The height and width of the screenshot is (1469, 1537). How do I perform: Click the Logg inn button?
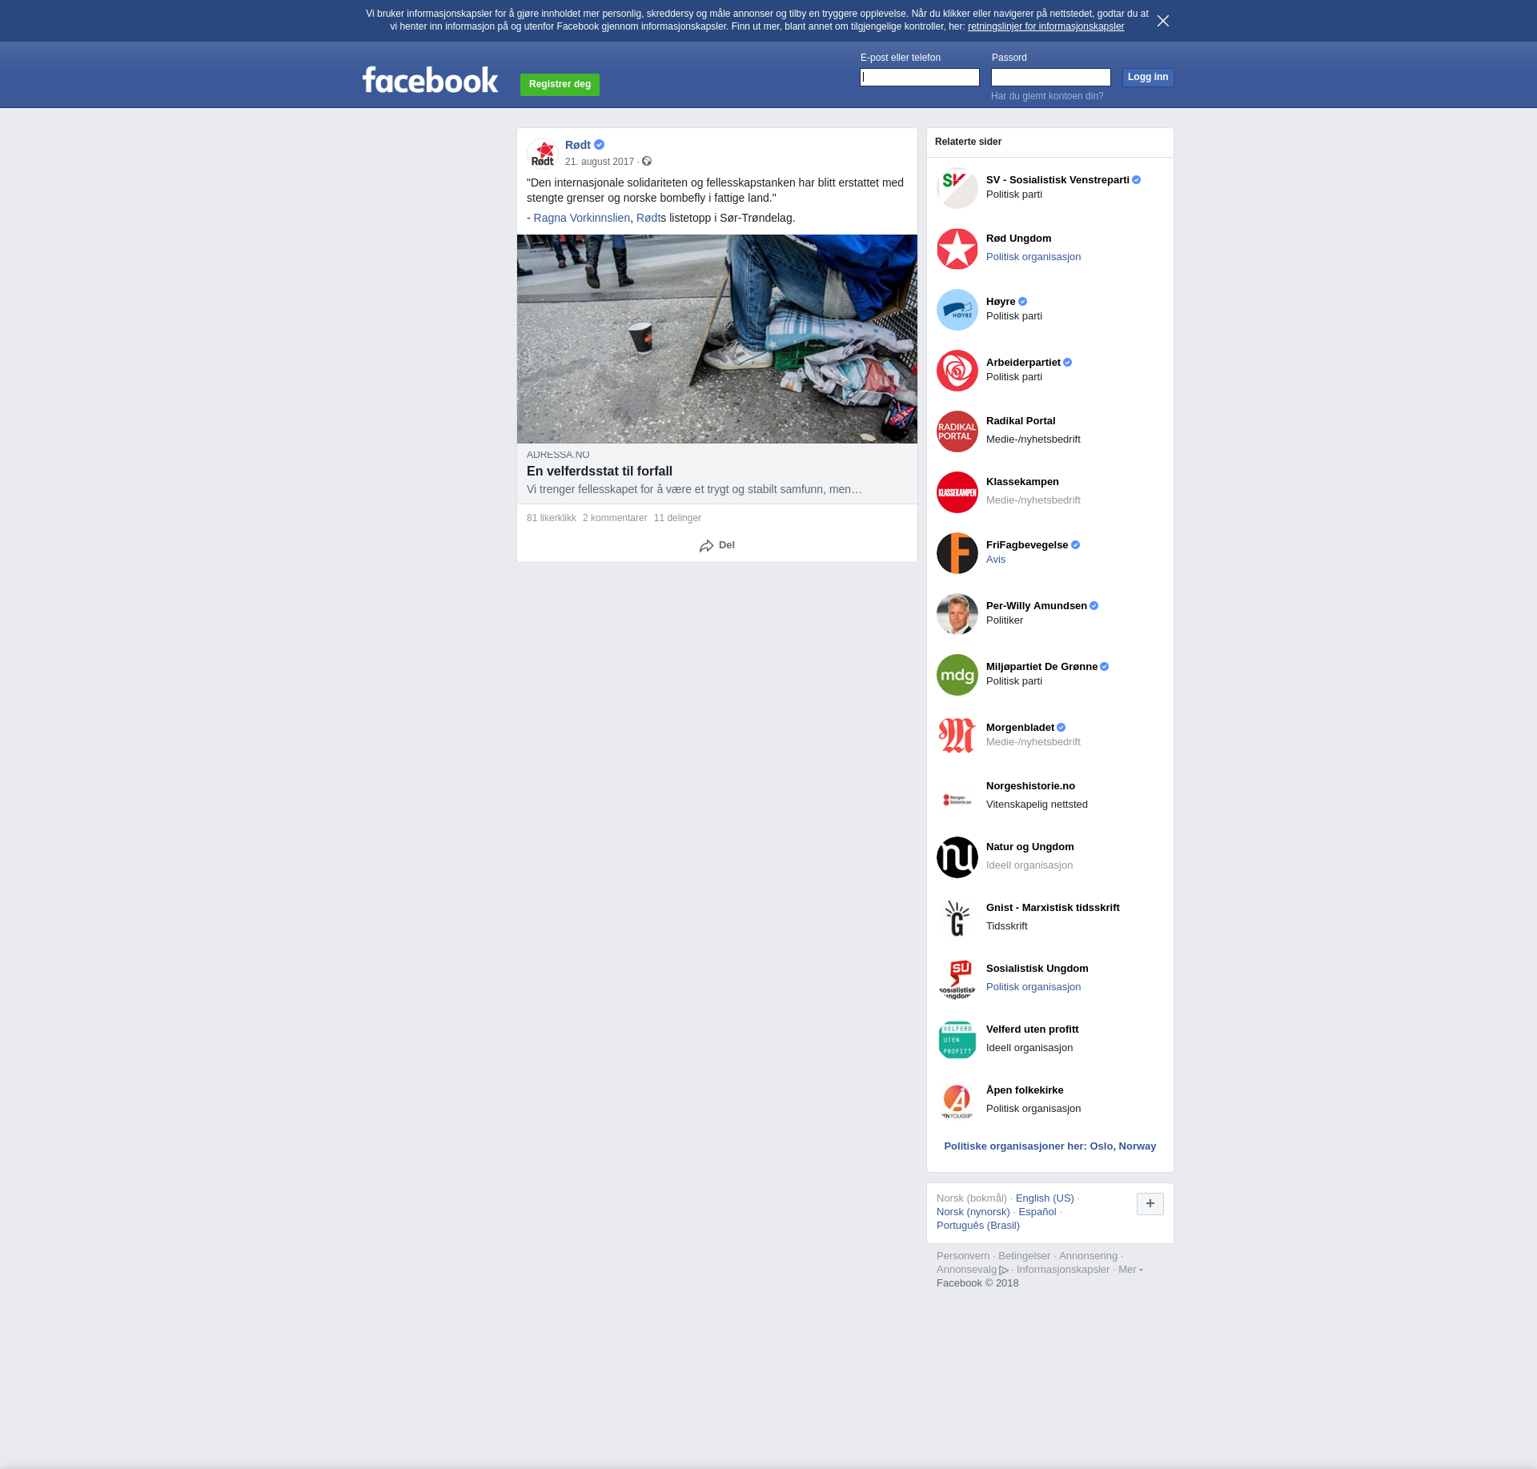pyautogui.click(x=1148, y=77)
